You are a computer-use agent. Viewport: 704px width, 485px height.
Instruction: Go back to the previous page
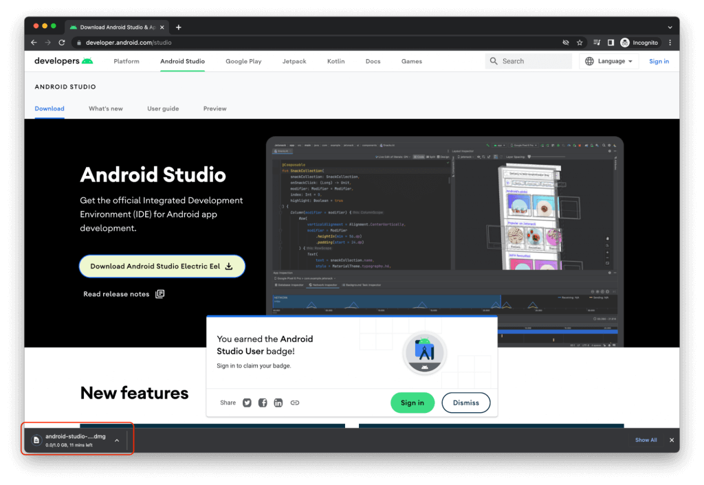coord(34,42)
